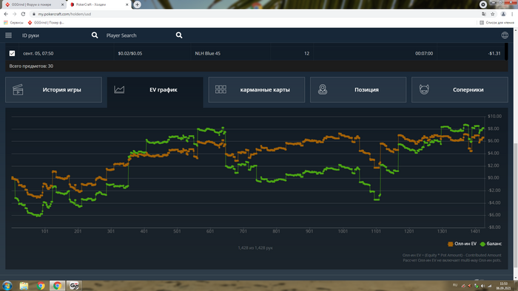Click the Chrome forward arrow
The image size is (518, 291).
tap(14, 14)
